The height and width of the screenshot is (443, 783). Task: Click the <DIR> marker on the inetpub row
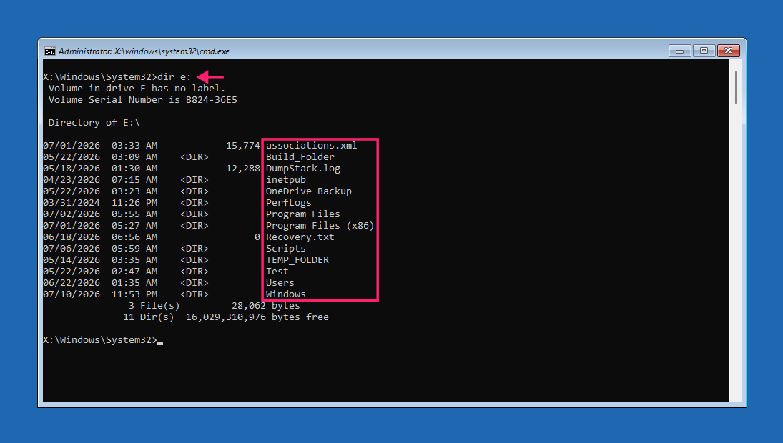click(194, 180)
